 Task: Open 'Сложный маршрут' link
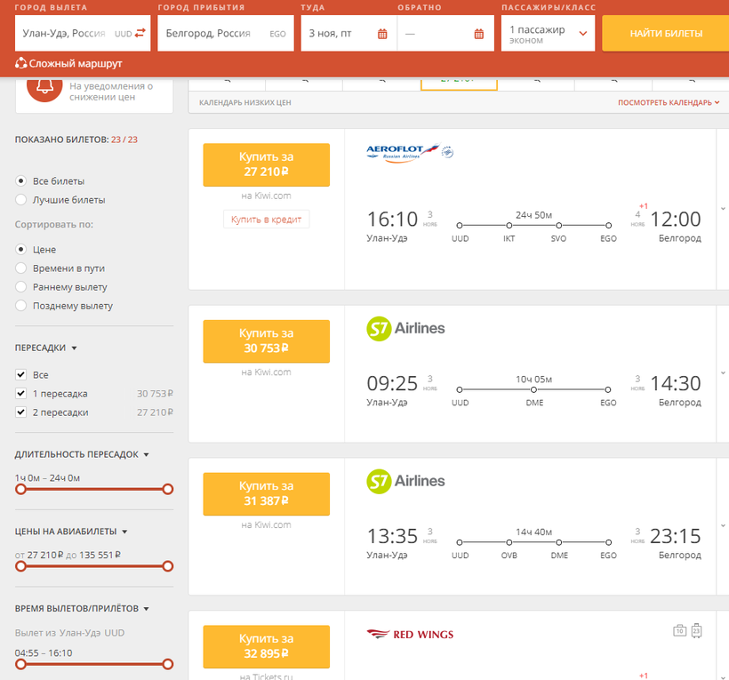tap(76, 63)
